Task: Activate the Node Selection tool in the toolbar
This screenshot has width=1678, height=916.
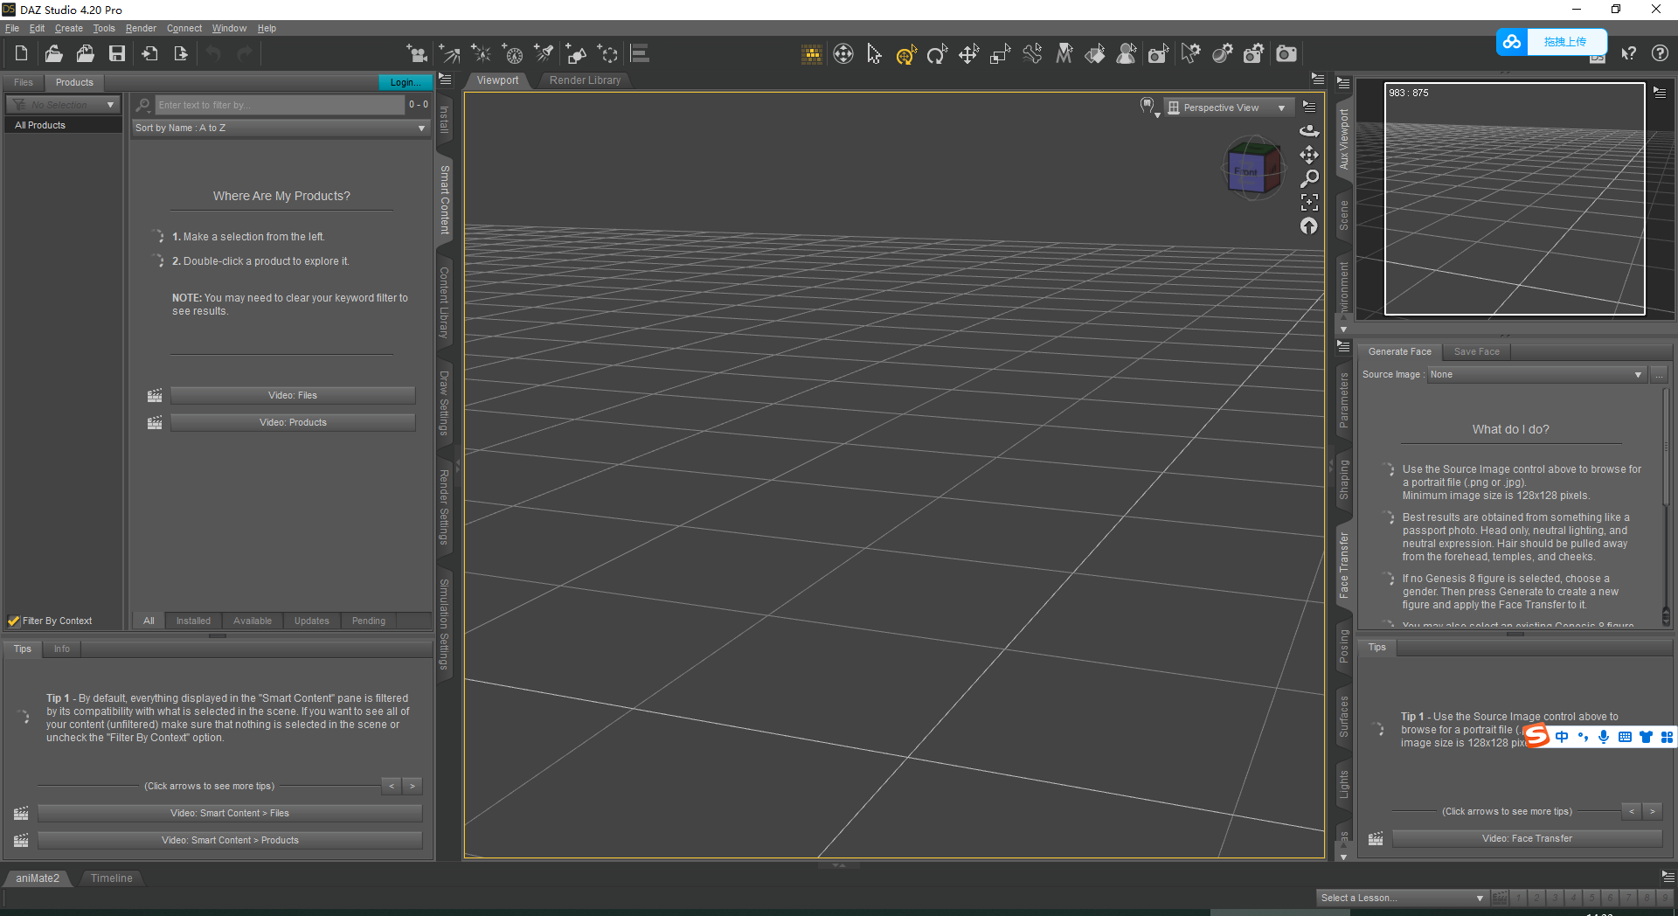Action: 874,54
